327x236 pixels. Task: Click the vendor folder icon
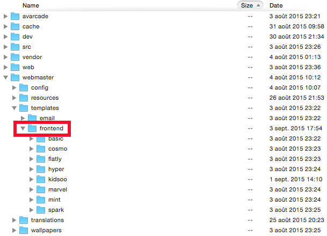click(15, 57)
